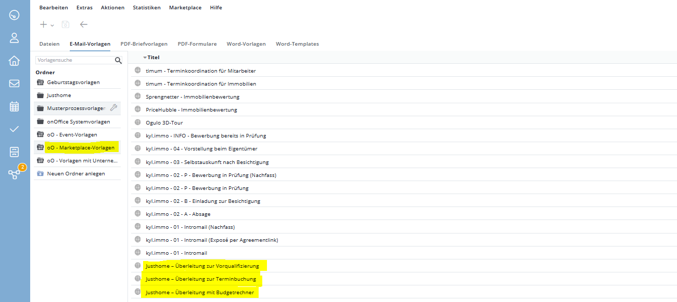
Task: Click into the Vorlagensuche search field
Action: [73, 60]
